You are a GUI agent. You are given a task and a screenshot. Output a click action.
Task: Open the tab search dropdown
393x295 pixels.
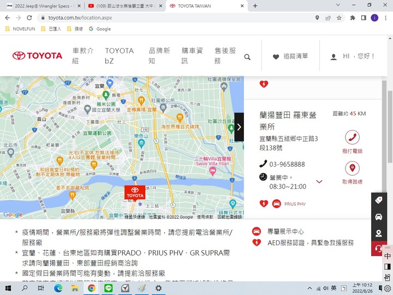338,5
